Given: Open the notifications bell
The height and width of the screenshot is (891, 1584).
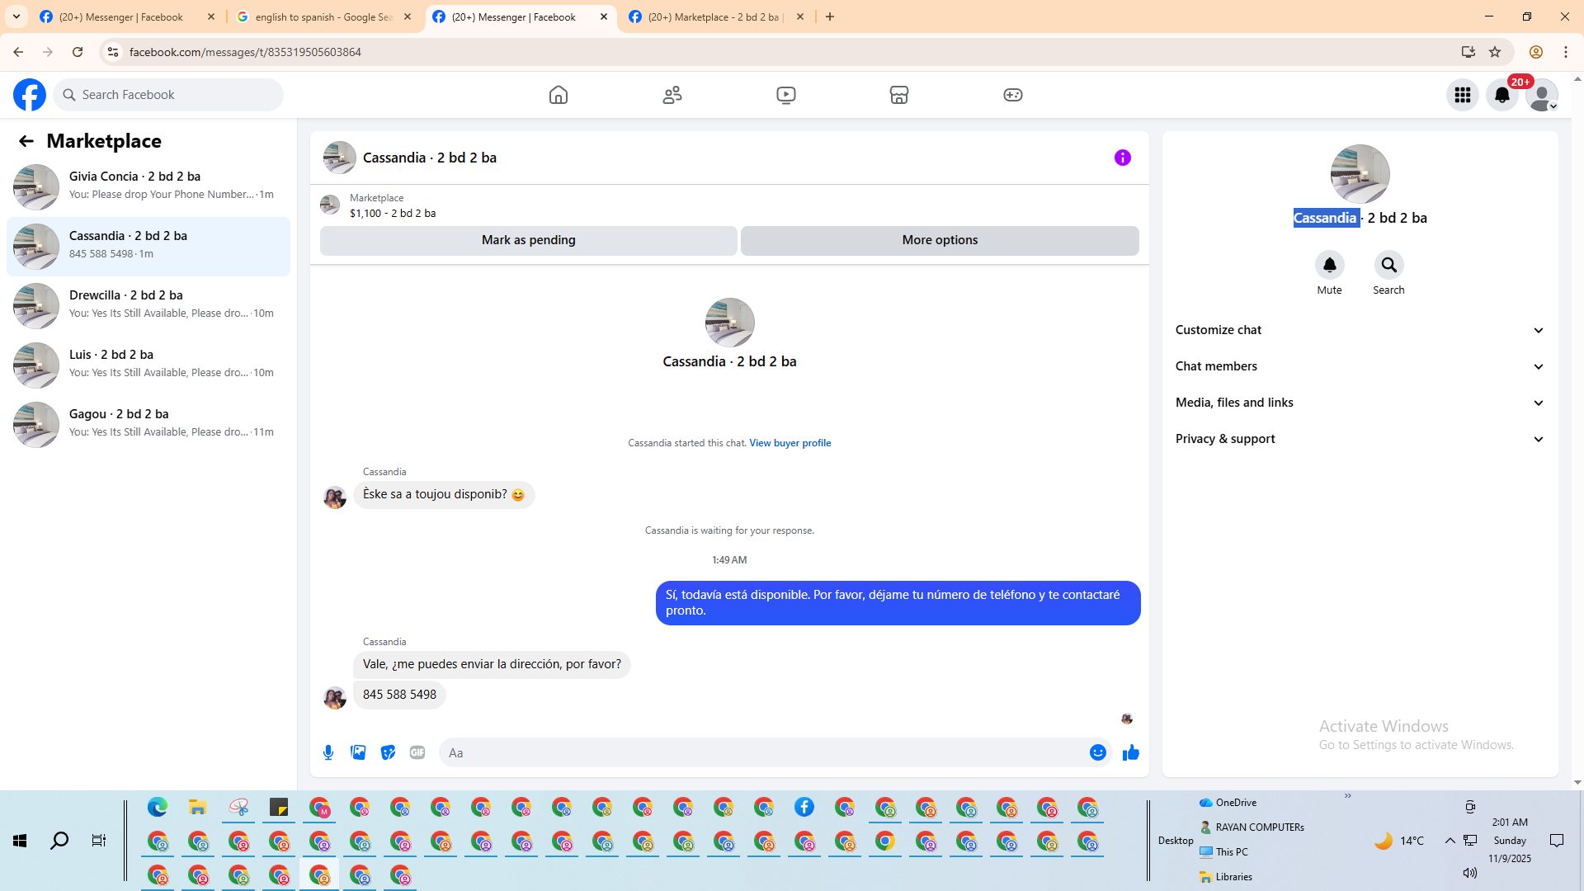Looking at the screenshot, I should [1501, 95].
